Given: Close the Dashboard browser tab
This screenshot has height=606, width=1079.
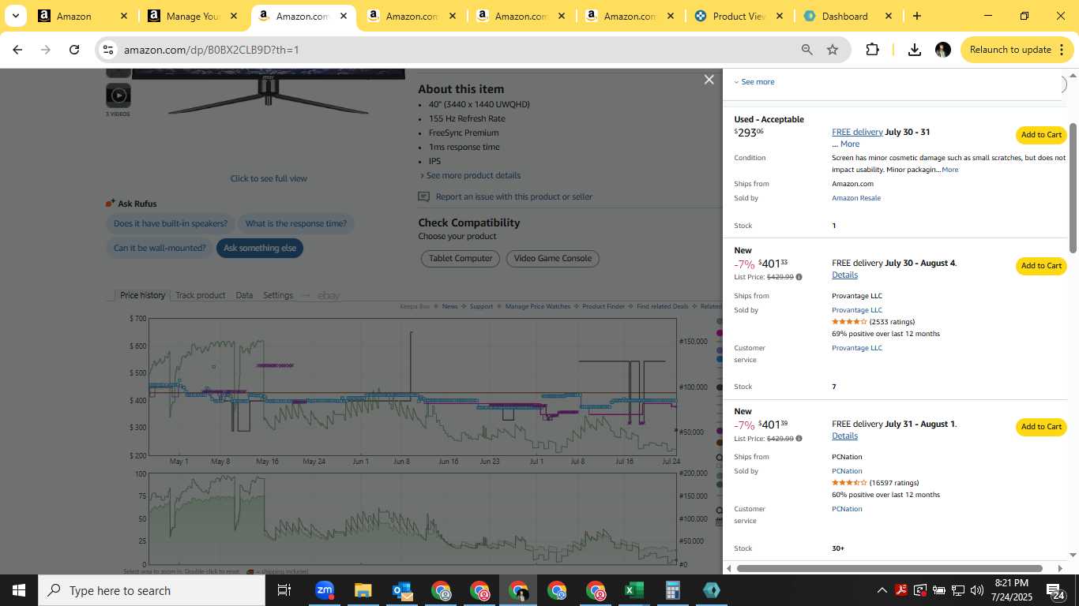Looking at the screenshot, I should (888, 16).
